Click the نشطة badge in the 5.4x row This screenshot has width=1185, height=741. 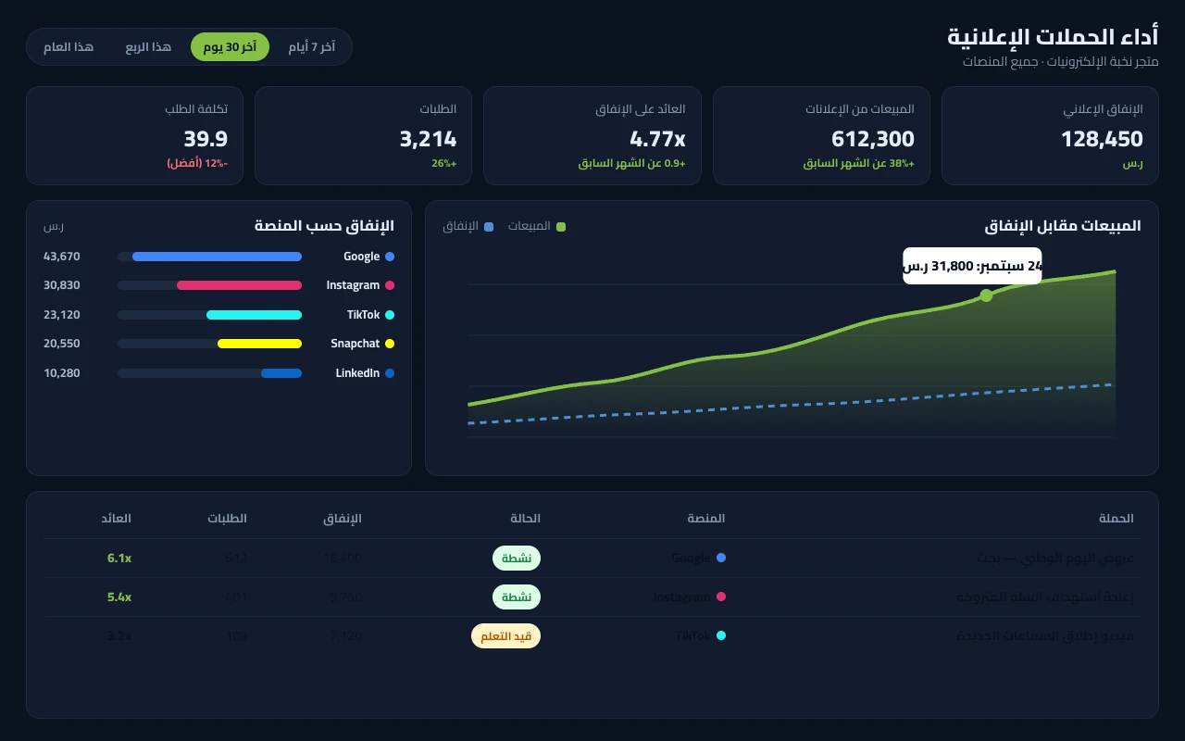516,597
